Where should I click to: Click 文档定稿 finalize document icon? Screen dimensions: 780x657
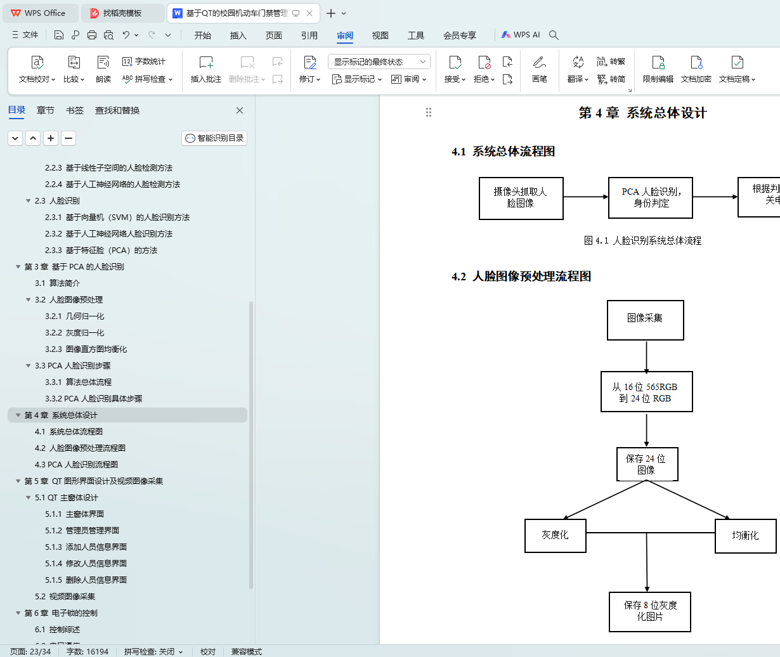click(737, 62)
